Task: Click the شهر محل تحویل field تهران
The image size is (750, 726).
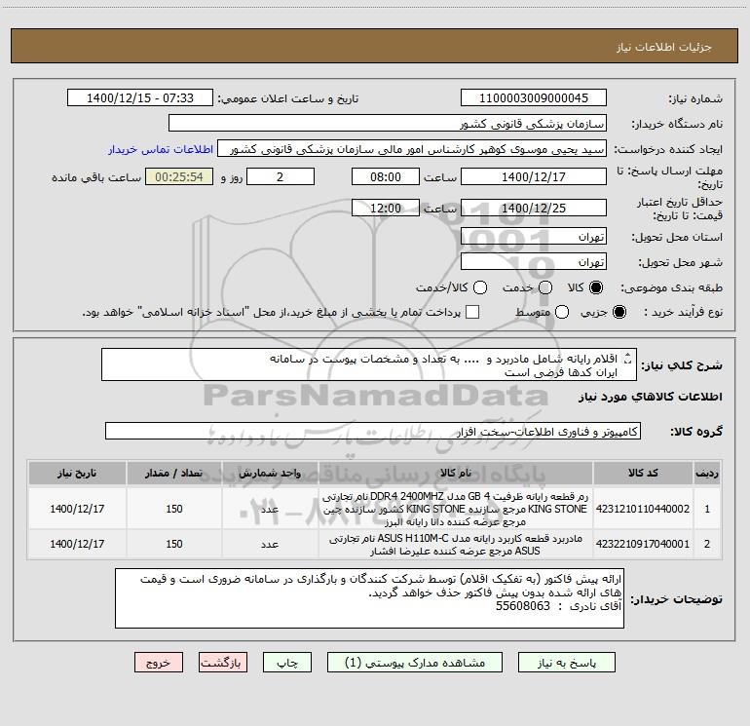Action: click(x=534, y=261)
